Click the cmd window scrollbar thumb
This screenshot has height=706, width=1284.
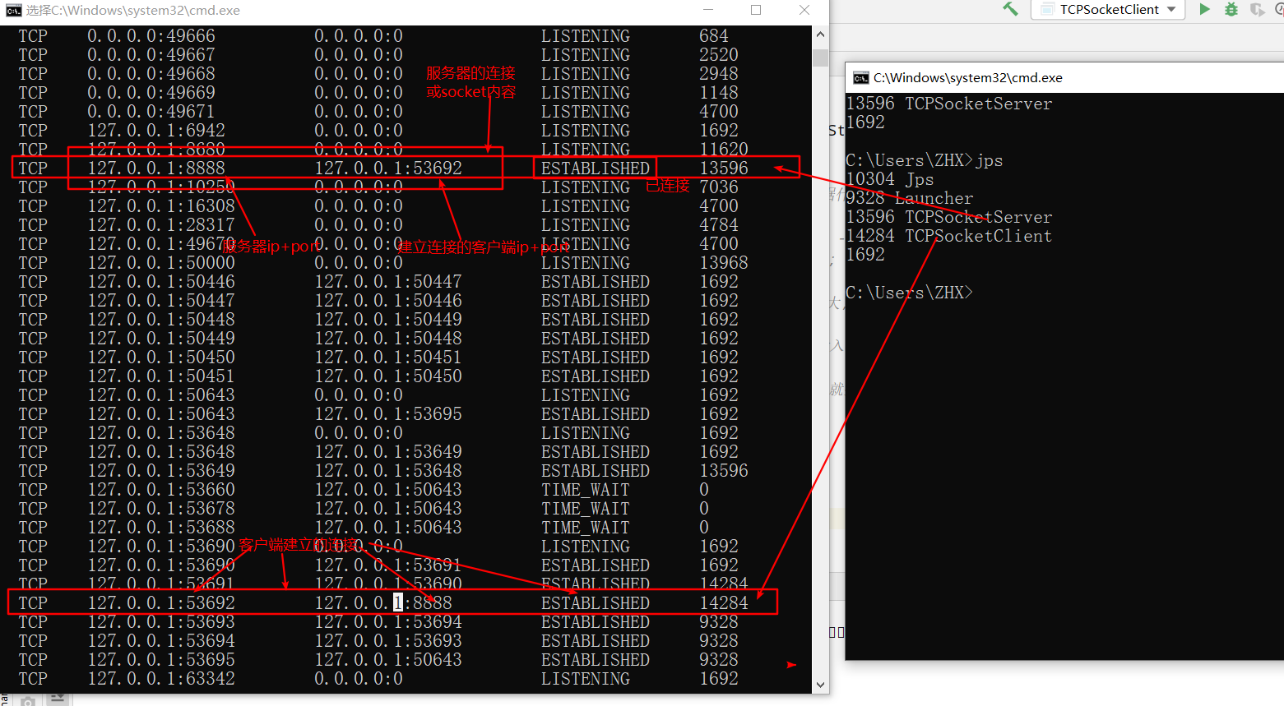point(820,58)
